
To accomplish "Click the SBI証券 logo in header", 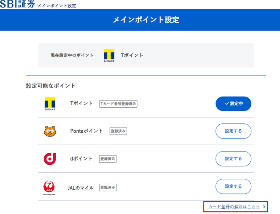I will pyautogui.click(x=18, y=4).
